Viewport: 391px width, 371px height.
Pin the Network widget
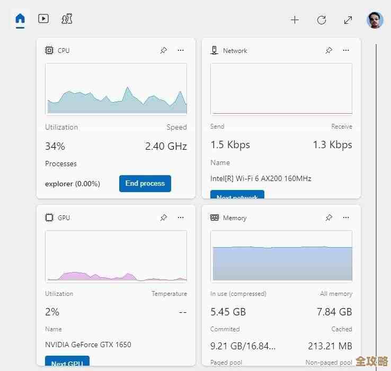329,50
